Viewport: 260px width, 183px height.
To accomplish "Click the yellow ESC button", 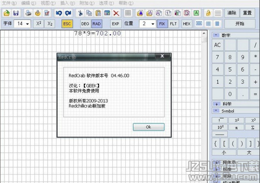I will coord(67,24).
